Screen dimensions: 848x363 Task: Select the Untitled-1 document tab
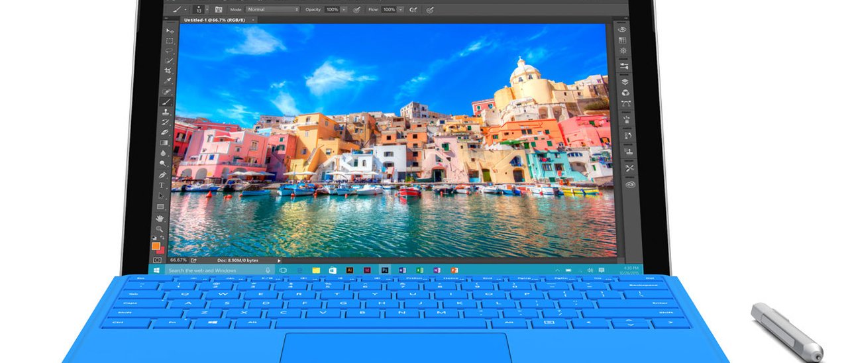(x=217, y=20)
